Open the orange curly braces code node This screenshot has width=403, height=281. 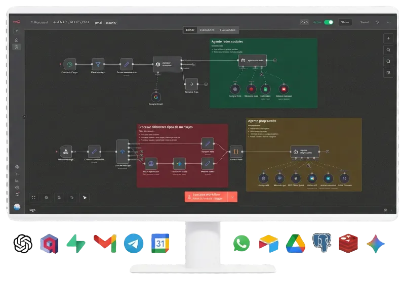[x=236, y=152]
